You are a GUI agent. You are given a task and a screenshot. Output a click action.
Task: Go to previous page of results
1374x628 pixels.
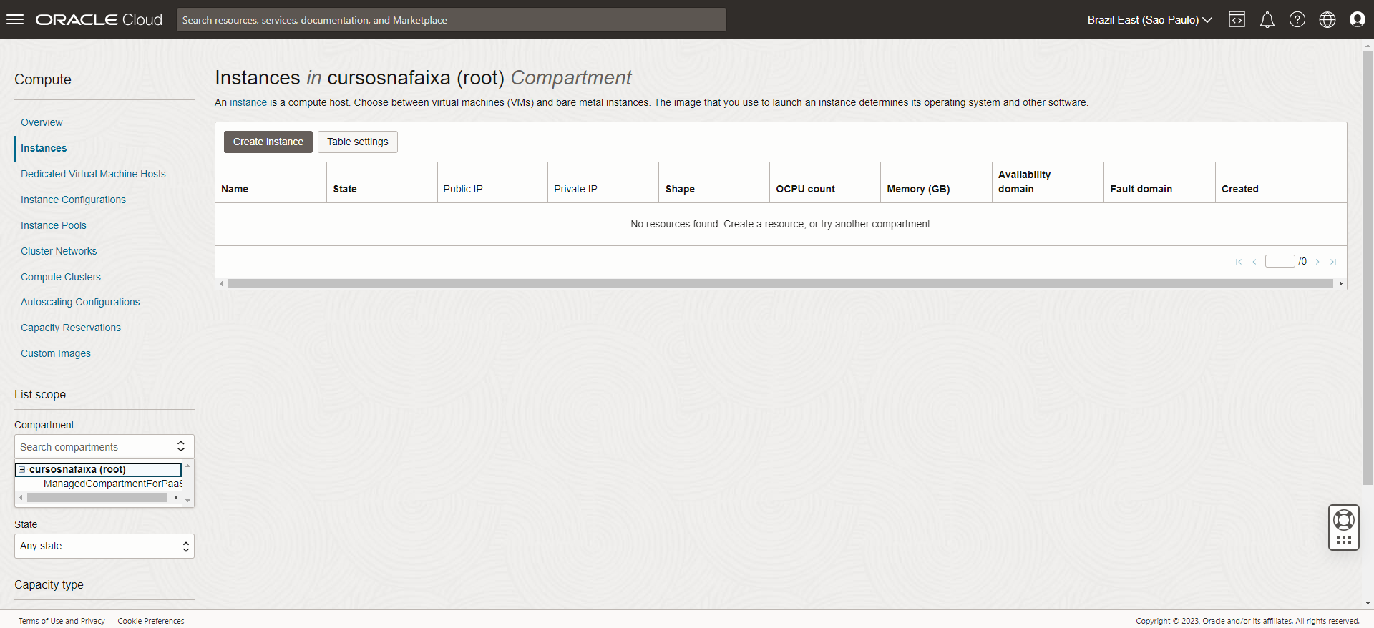(1254, 262)
